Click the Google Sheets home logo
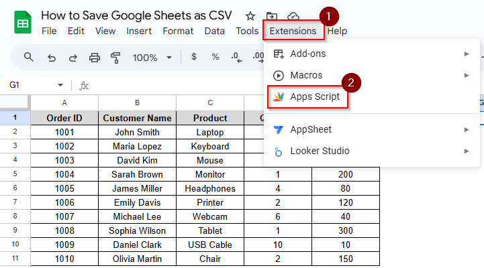The width and height of the screenshot is (484, 268). coord(21,23)
